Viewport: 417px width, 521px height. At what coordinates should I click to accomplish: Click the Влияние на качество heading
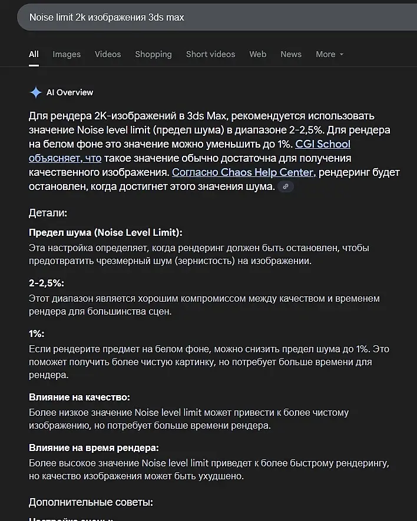click(x=80, y=397)
